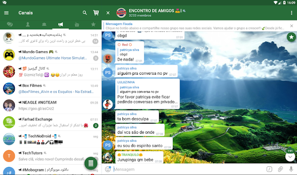The width and height of the screenshot is (297, 175).
Task: Search chats with the magnifier icon
Action: [85, 13]
